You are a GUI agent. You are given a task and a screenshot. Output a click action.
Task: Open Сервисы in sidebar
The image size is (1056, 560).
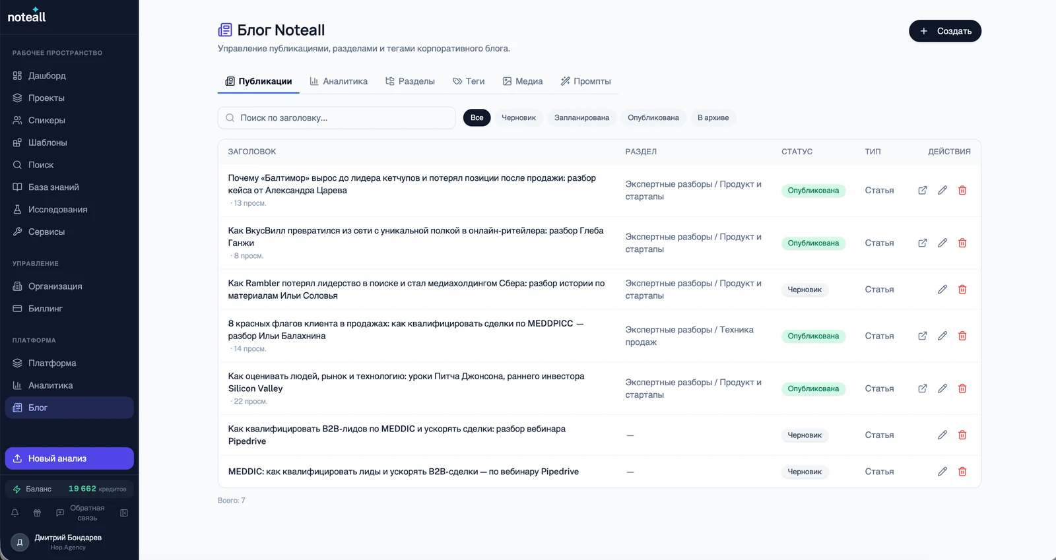[x=69, y=232]
